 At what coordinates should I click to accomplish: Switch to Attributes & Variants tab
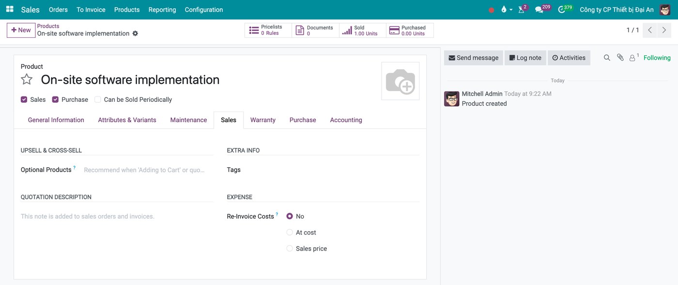pyautogui.click(x=127, y=120)
